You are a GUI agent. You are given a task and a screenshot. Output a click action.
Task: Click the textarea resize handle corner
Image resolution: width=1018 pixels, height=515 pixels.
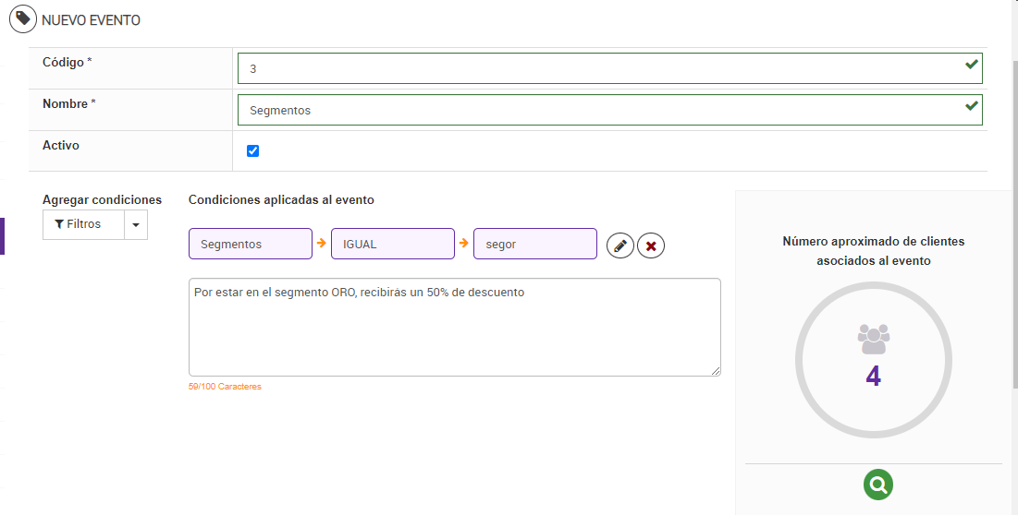pyautogui.click(x=716, y=371)
